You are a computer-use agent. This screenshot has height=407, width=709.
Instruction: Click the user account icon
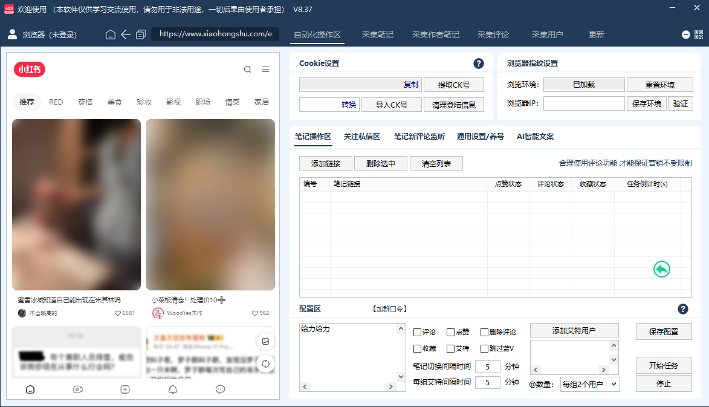click(13, 34)
